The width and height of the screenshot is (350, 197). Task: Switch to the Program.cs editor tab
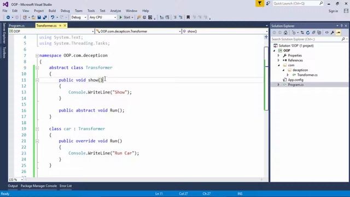click(x=17, y=26)
